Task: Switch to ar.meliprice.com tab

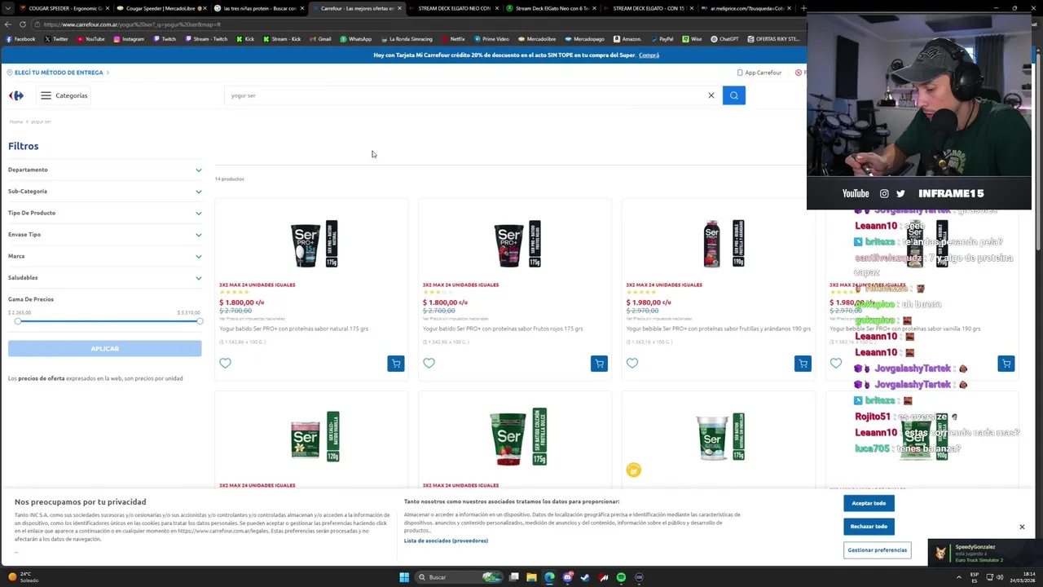Action: (x=746, y=8)
